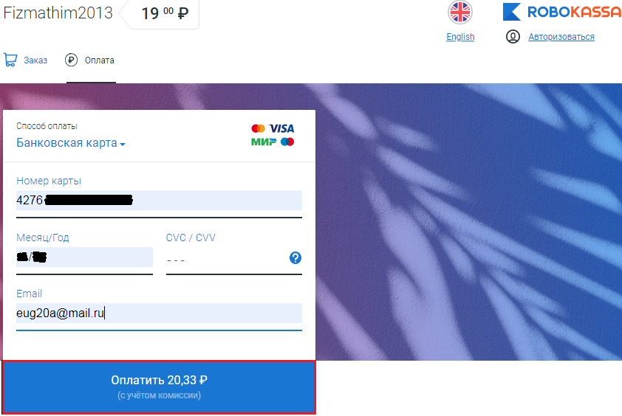Focus the Месяц/Год expiry field
Viewport: 622px width, 416px height.
coord(84,257)
